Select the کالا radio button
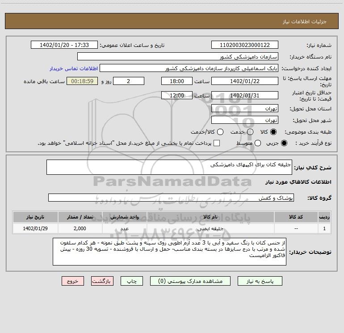 (273, 132)
